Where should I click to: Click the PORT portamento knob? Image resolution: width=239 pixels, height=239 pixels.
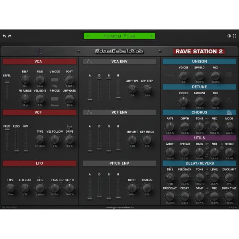(69, 79)
